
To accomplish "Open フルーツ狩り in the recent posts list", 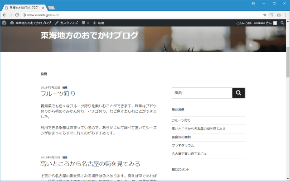I will coord(181,120).
